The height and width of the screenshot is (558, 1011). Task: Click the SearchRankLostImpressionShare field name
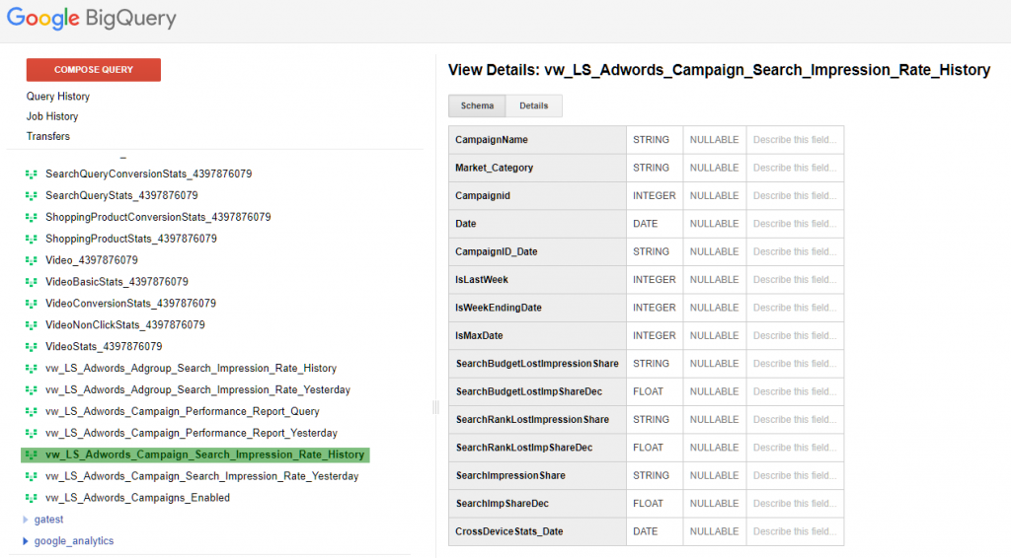tap(532, 420)
